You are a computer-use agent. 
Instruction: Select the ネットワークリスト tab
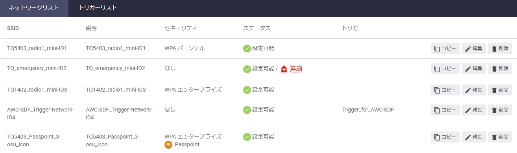(x=34, y=8)
